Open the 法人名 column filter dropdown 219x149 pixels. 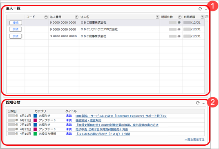tap(157, 17)
